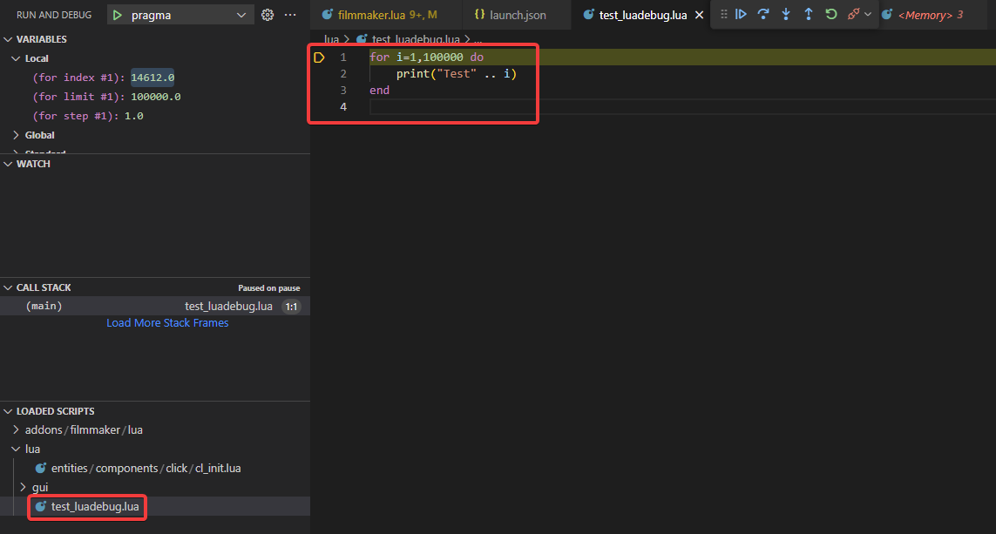Screen dimensions: 996x534
Task: Start debugging with the green play icon
Action: point(117,15)
